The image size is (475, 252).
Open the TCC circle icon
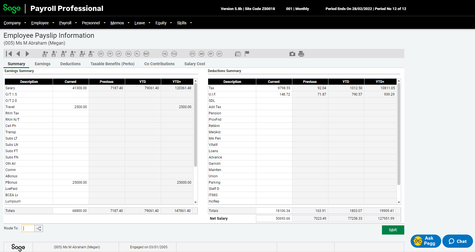point(174,54)
